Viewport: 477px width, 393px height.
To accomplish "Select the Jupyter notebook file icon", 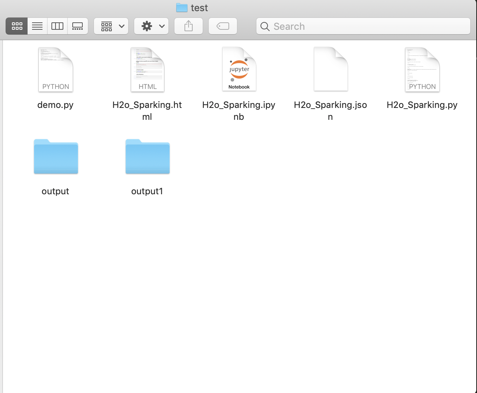I will coord(239,69).
